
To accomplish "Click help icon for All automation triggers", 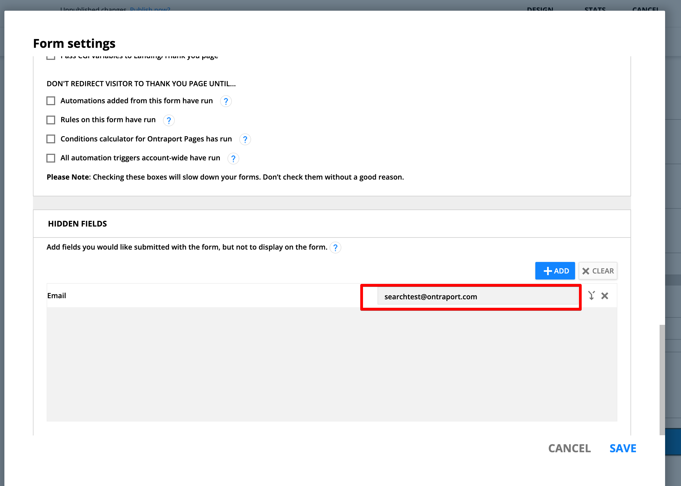I will point(233,158).
